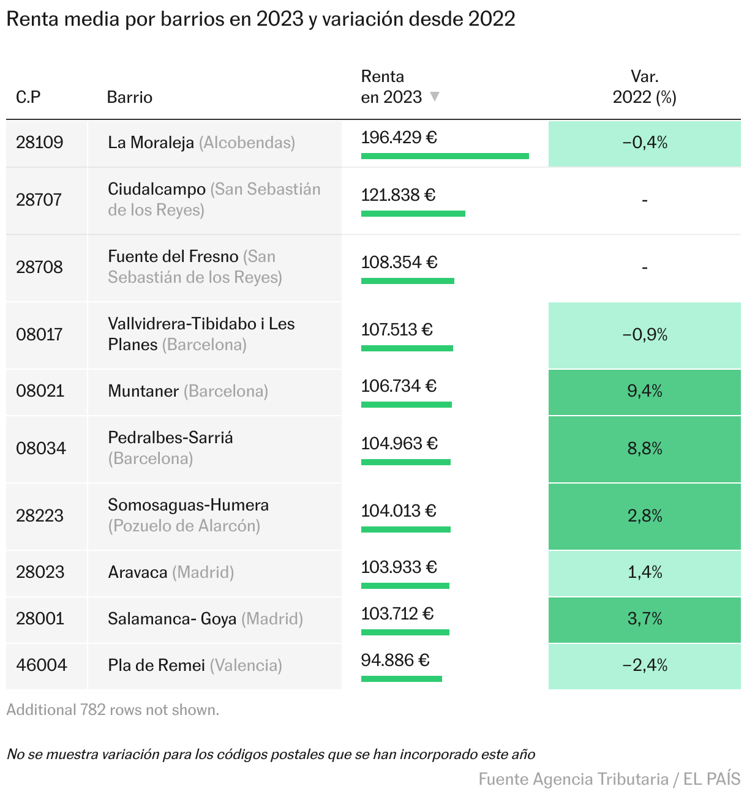The width and height of the screenshot is (747, 797).
Task: Click the Barrio column header
Action: pos(129,97)
